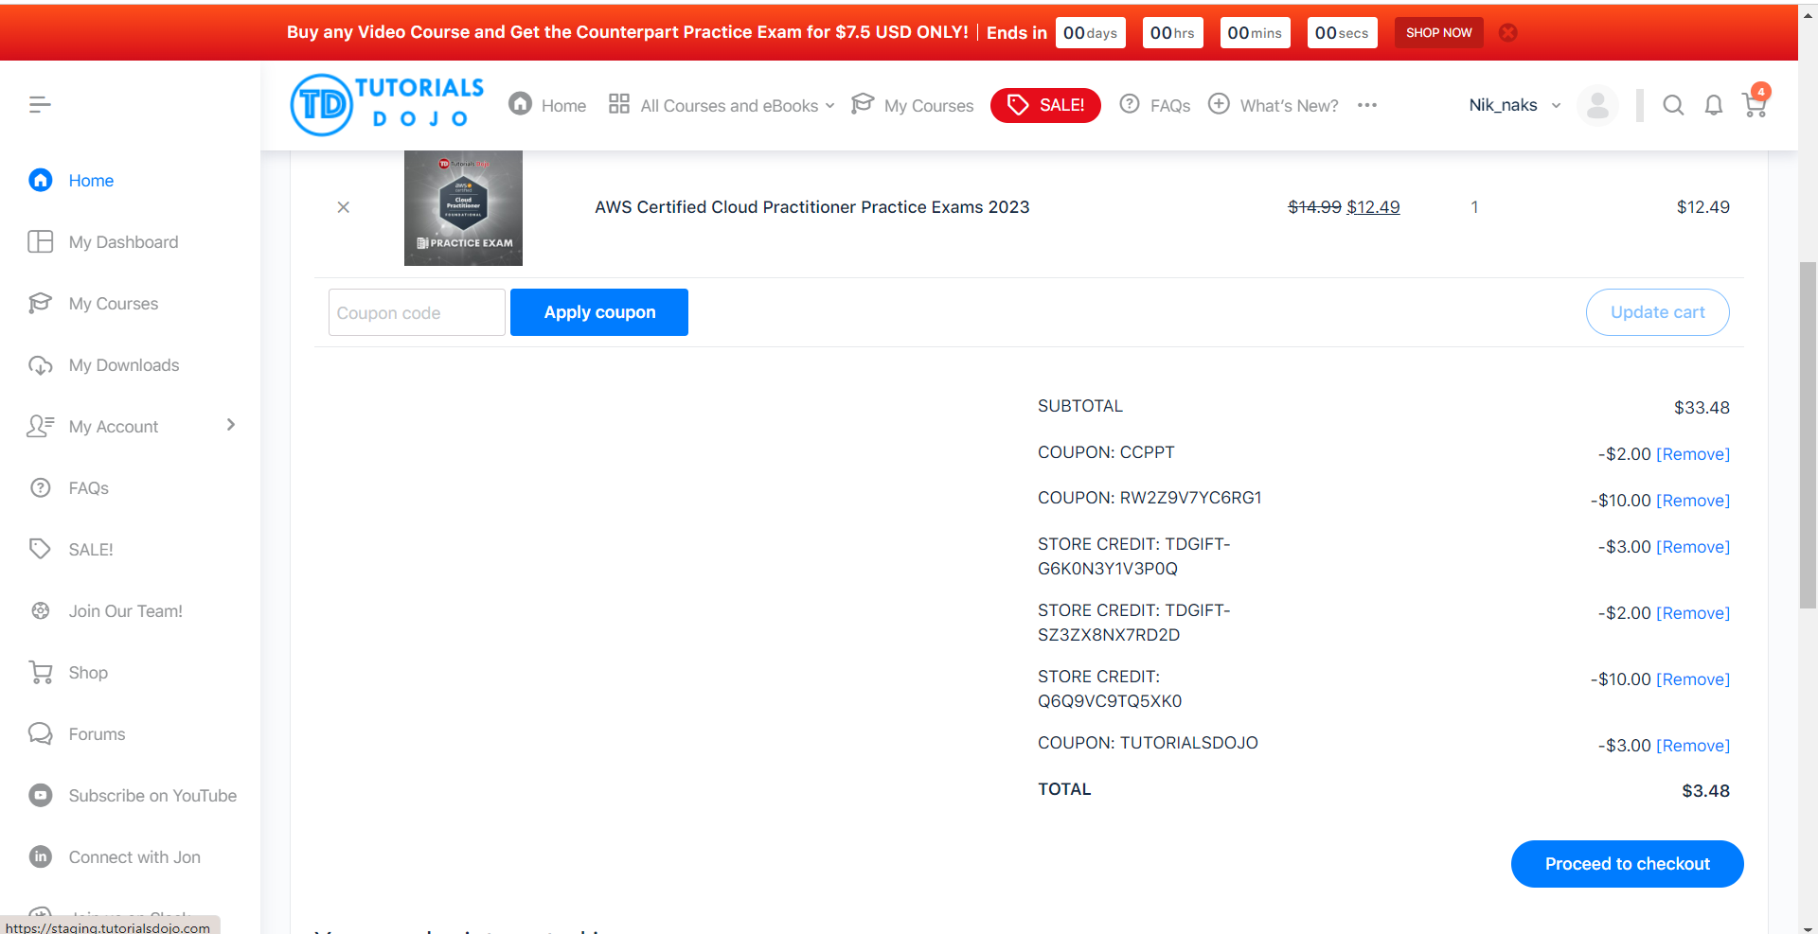Expand the Nik_naks account dropdown
Image resolution: width=1818 pixels, height=934 pixels.
point(1514,105)
